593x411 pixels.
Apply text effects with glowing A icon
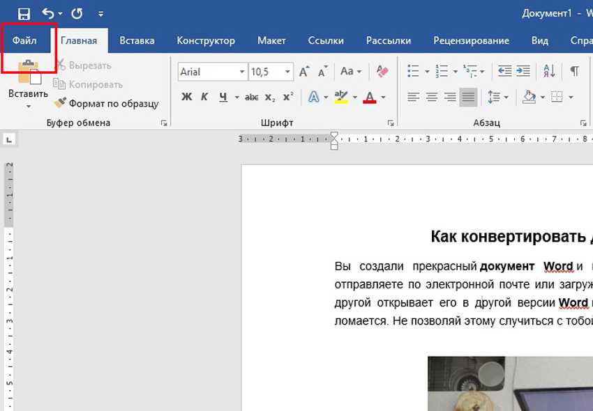tap(313, 97)
